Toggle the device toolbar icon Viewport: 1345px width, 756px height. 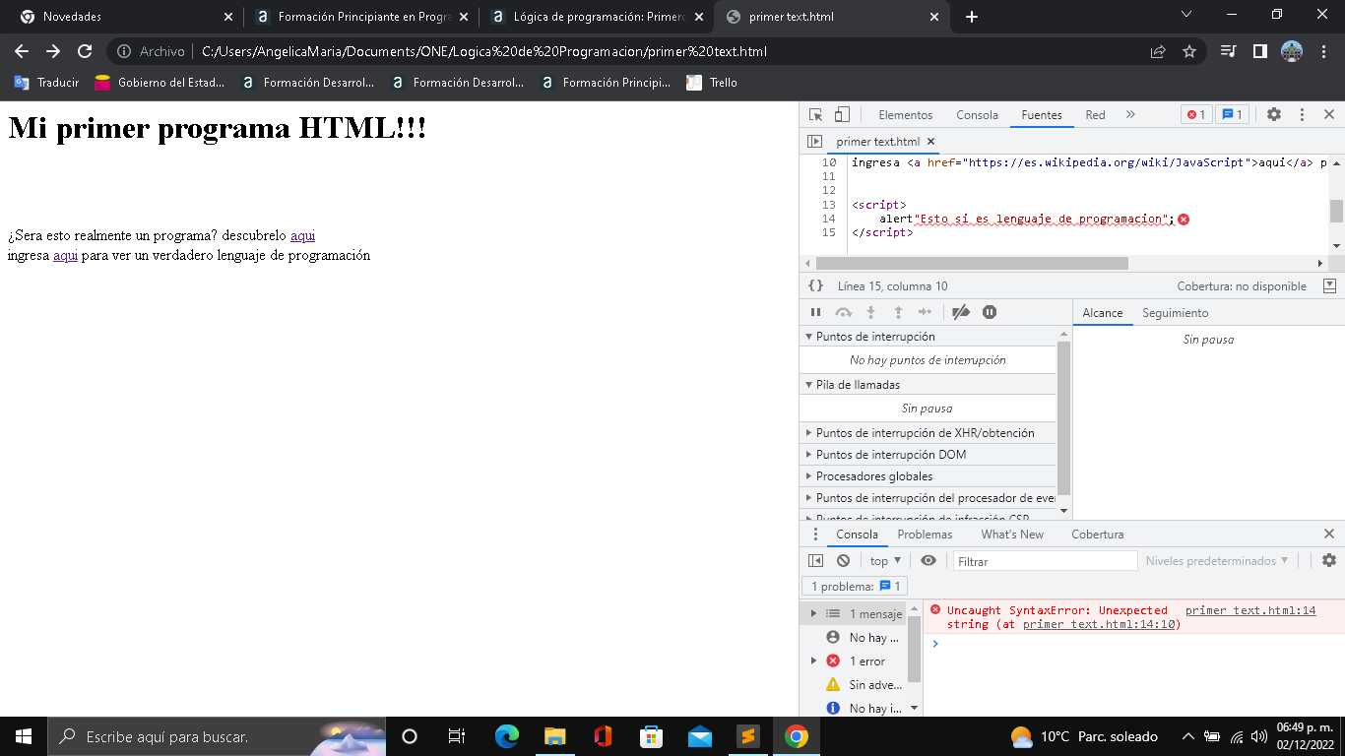pos(842,115)
